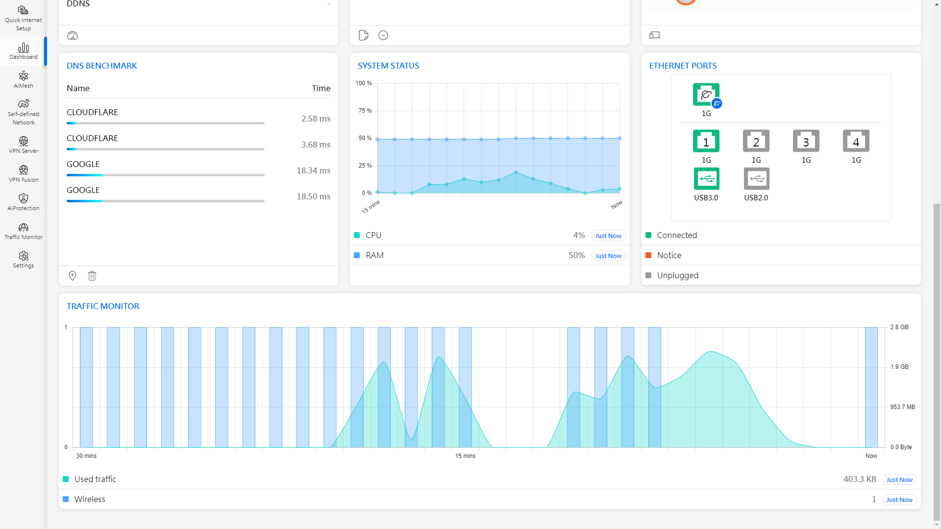Click Just Now button beside RAM

coord(608,256)
